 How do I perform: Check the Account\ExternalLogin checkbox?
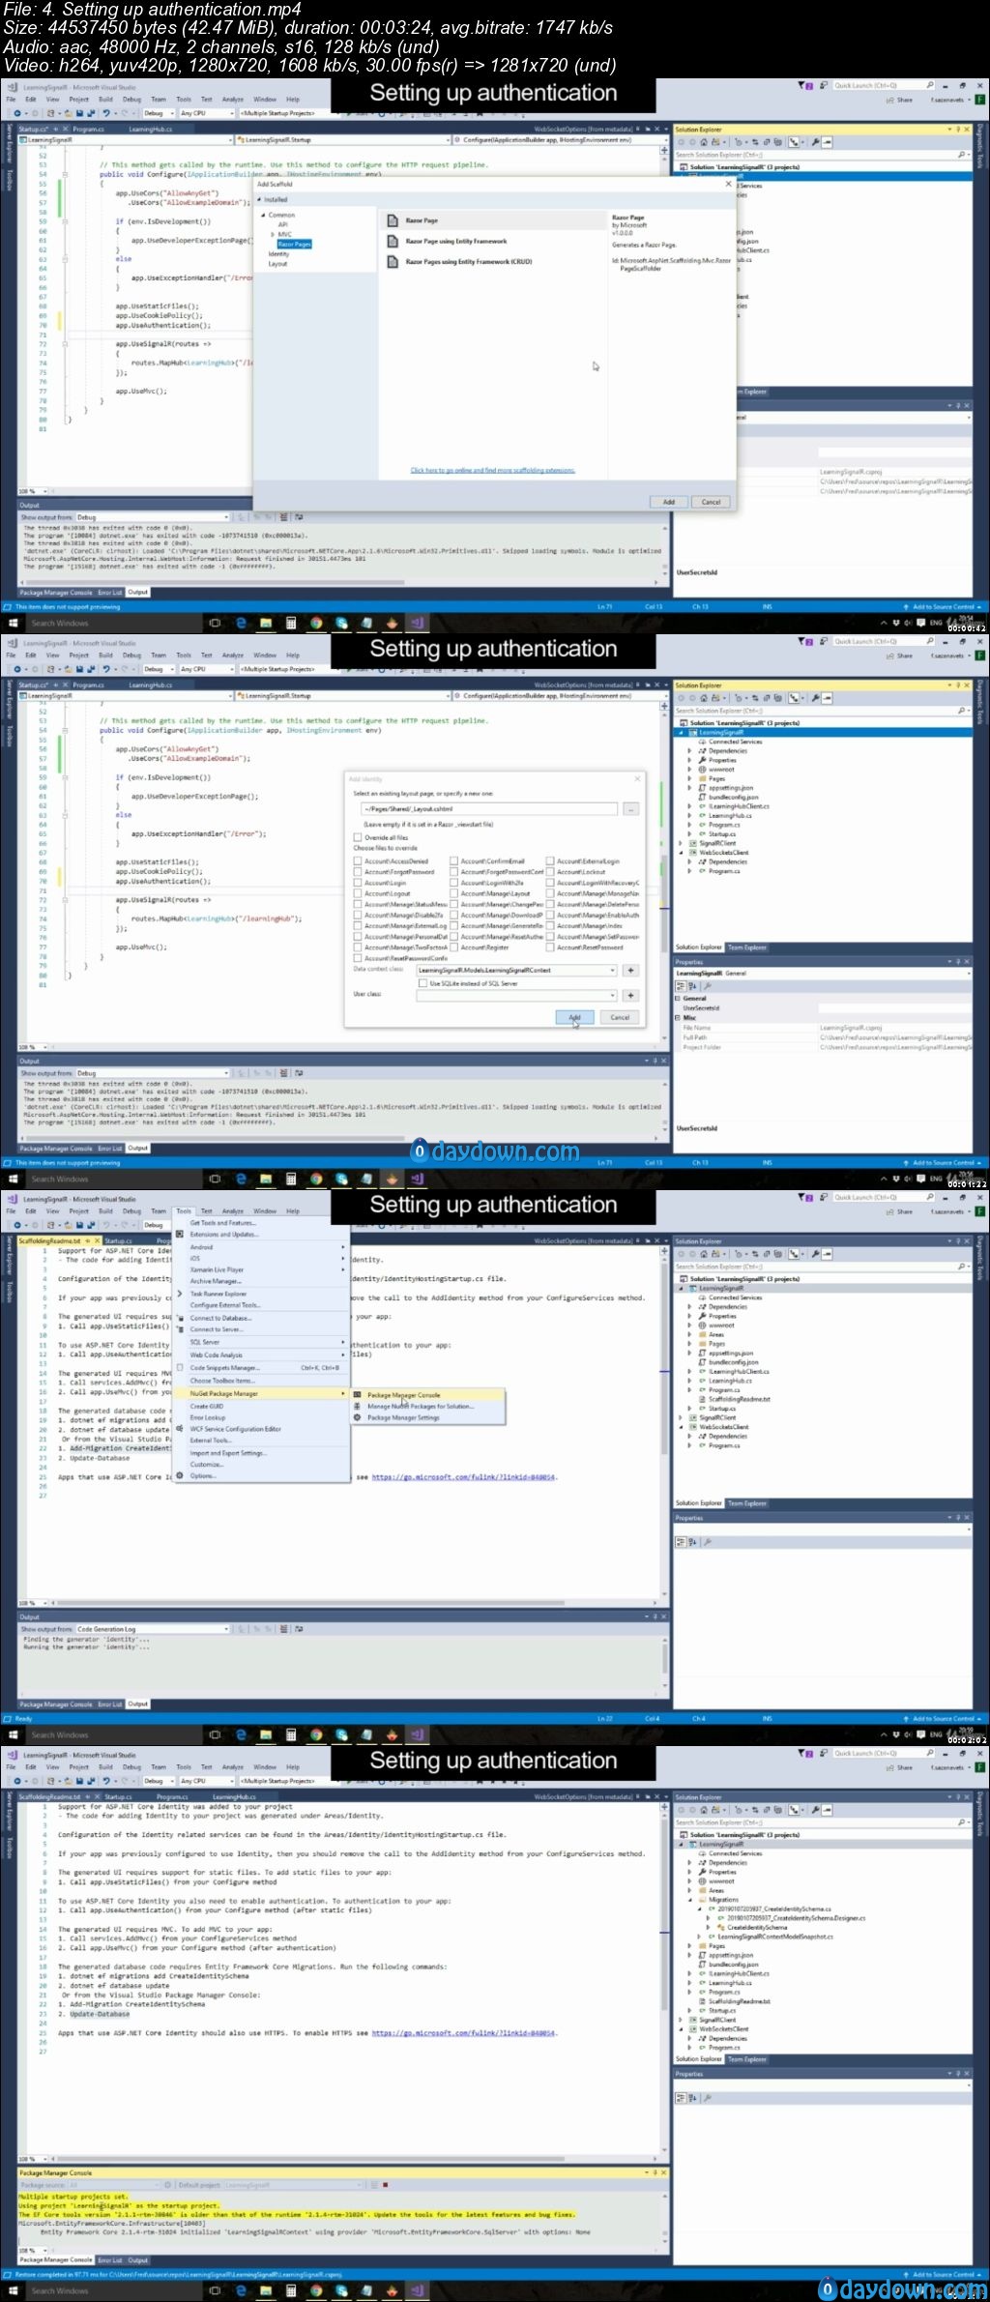[x=549, y=860]
